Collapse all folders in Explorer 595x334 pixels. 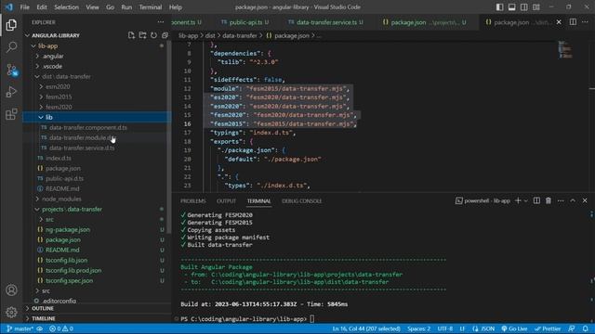point(165,35)
